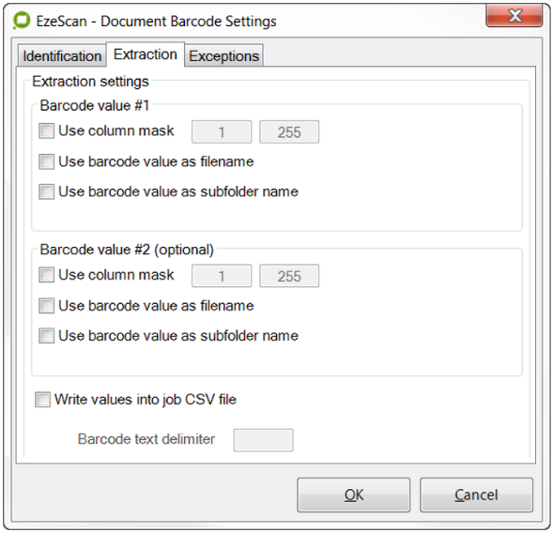Viewport: 553px width, 533px height.
Task: Click the Write values into job CSV file label
Action: coord(146,400)
